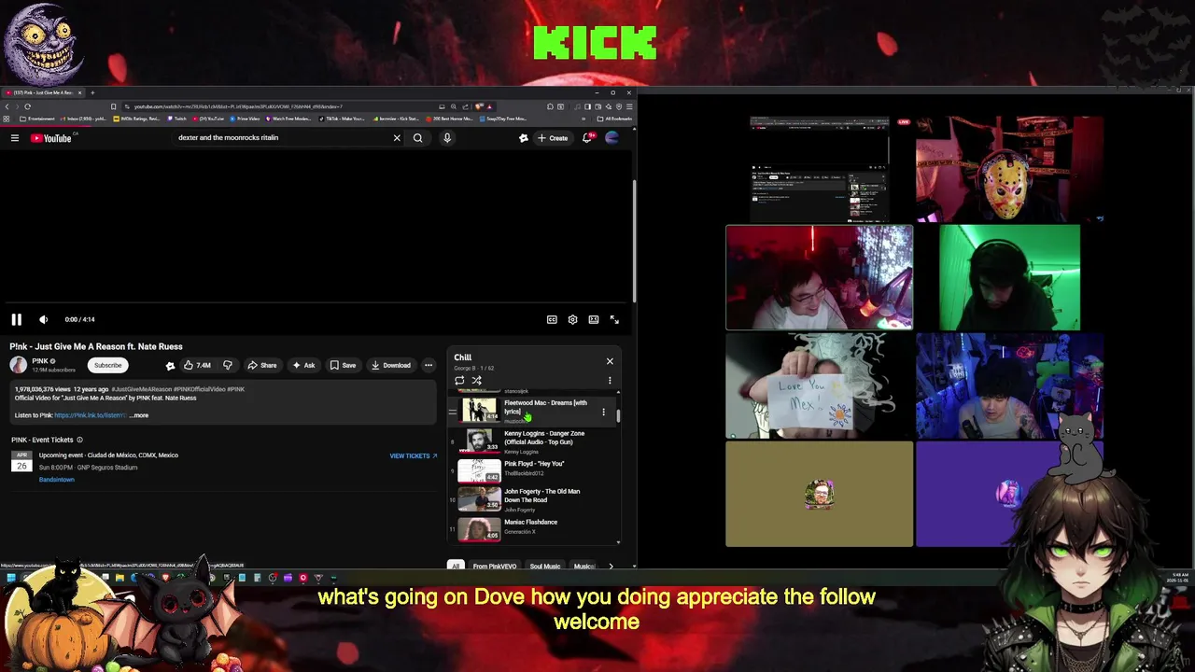Enter full screen video mode

(x=614, y=319)
